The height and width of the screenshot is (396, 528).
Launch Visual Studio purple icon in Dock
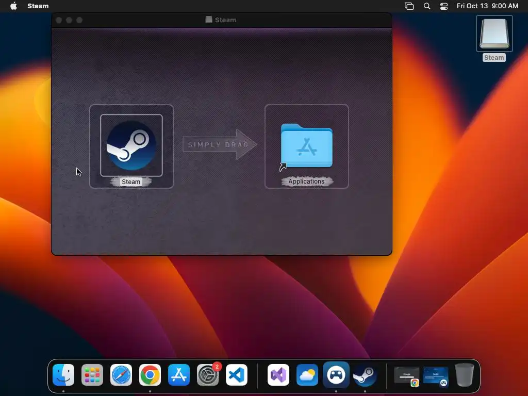(x=278, y=375)
